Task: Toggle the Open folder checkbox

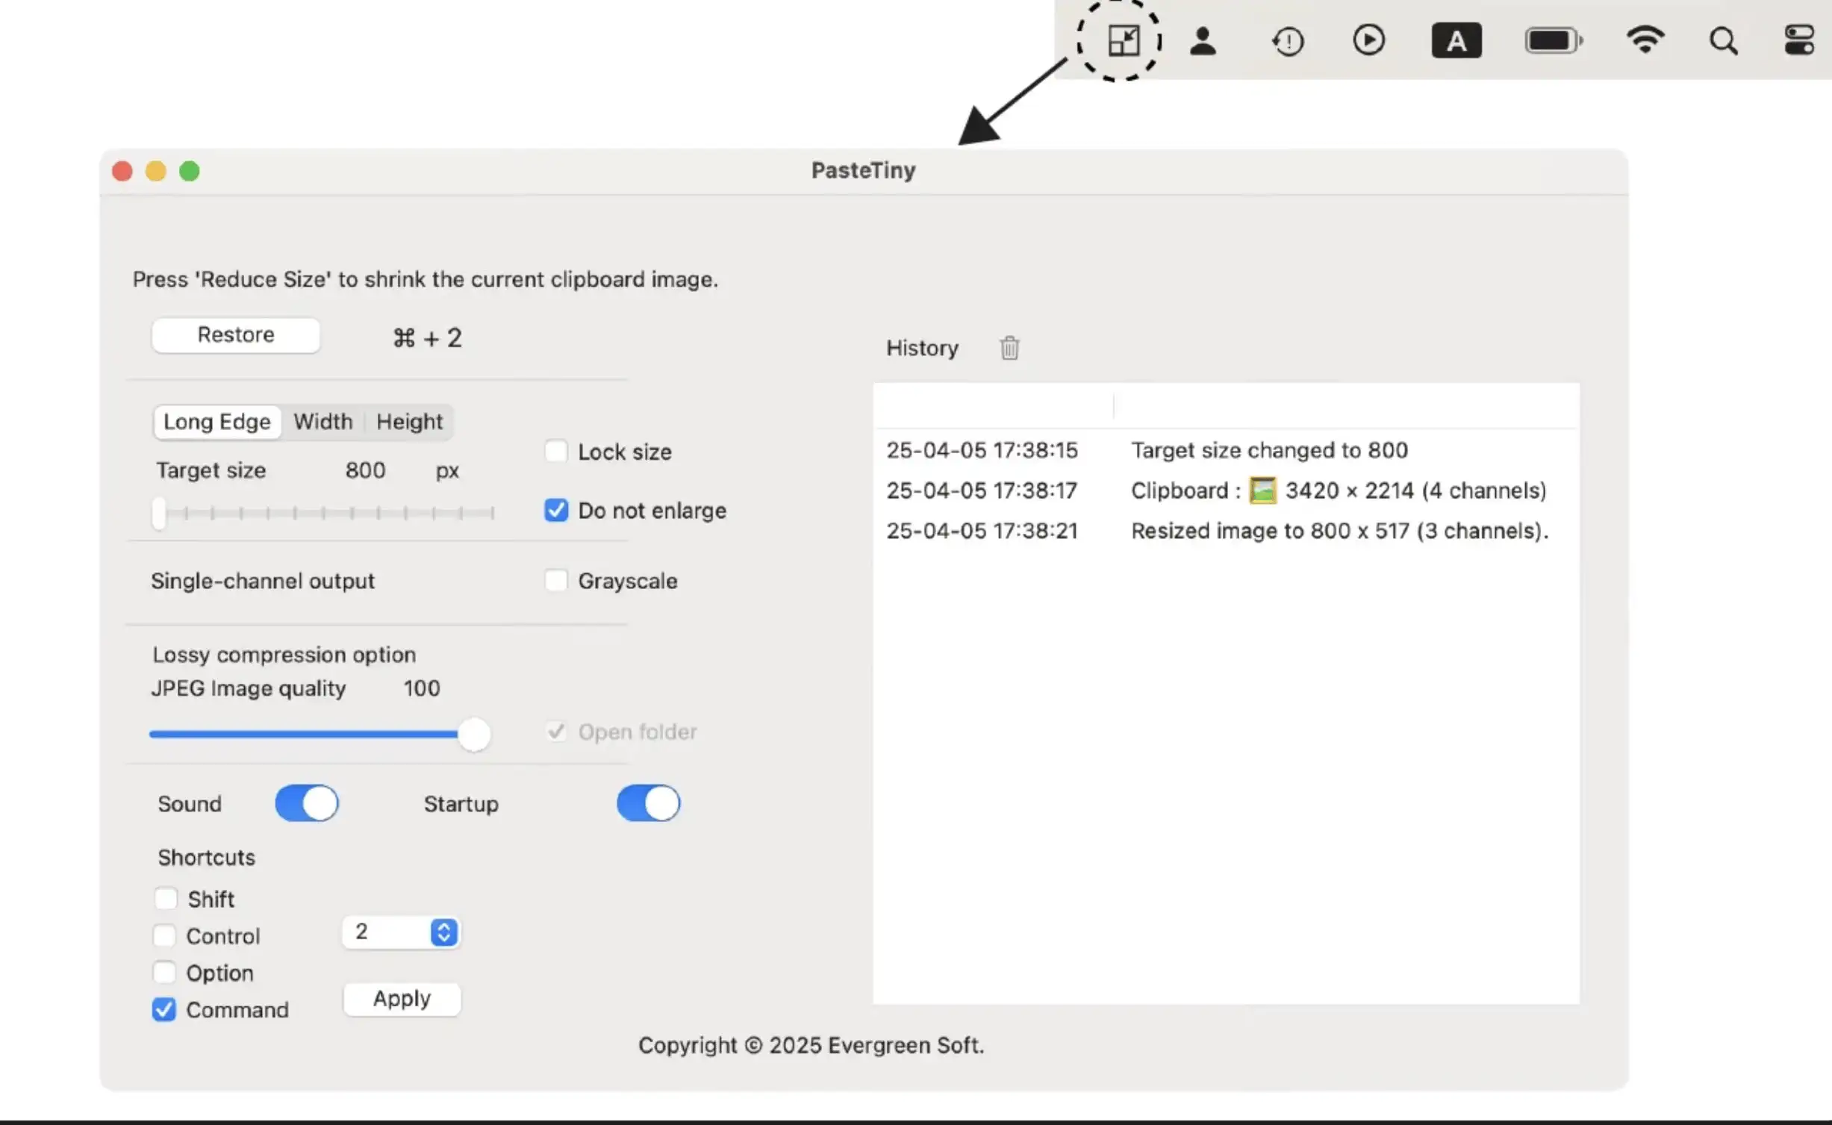Action: click(556, 731)
